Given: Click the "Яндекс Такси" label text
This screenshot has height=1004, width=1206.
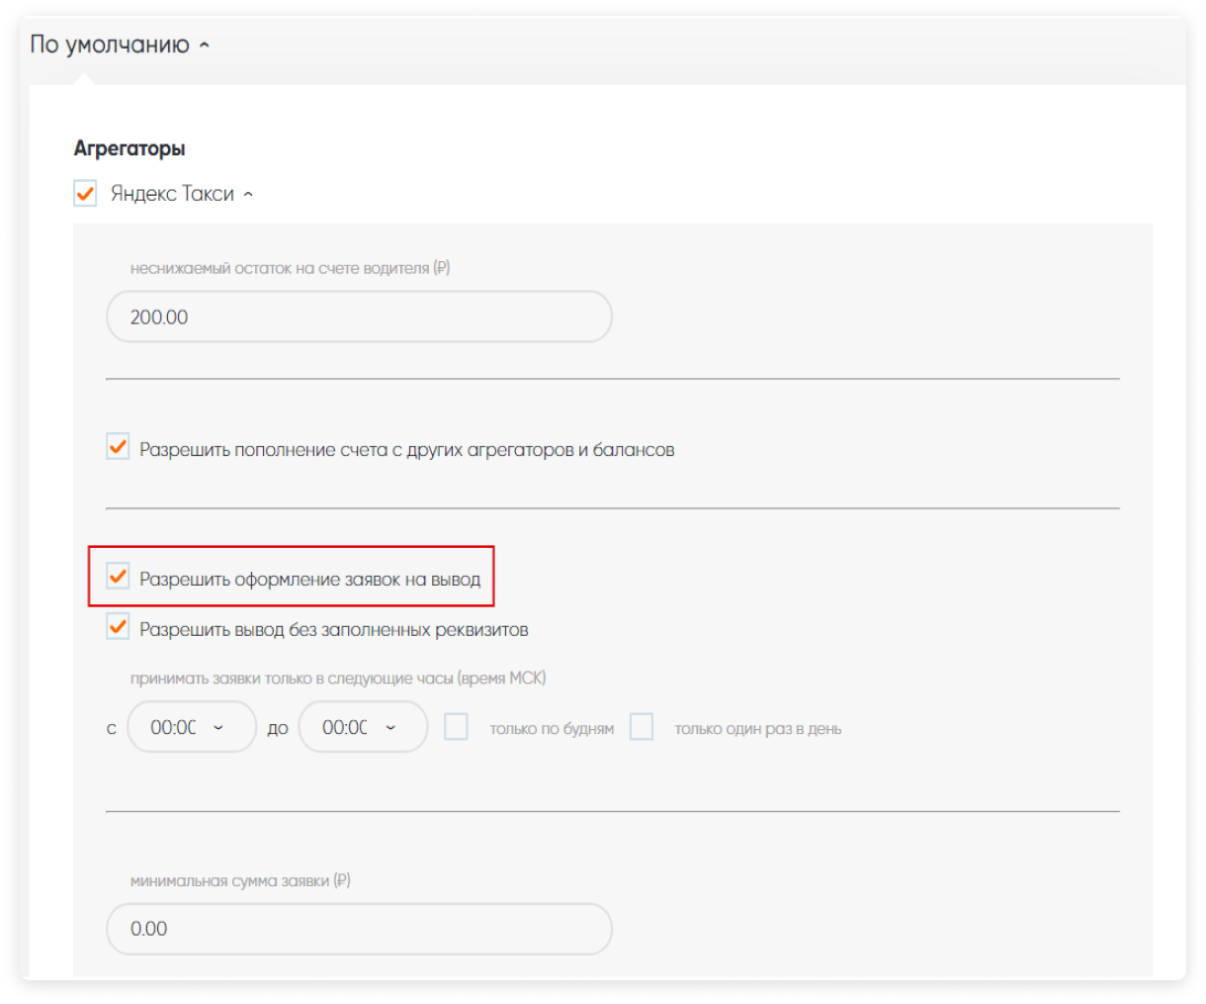Looking at the screenshot, I should pos(172,194).
